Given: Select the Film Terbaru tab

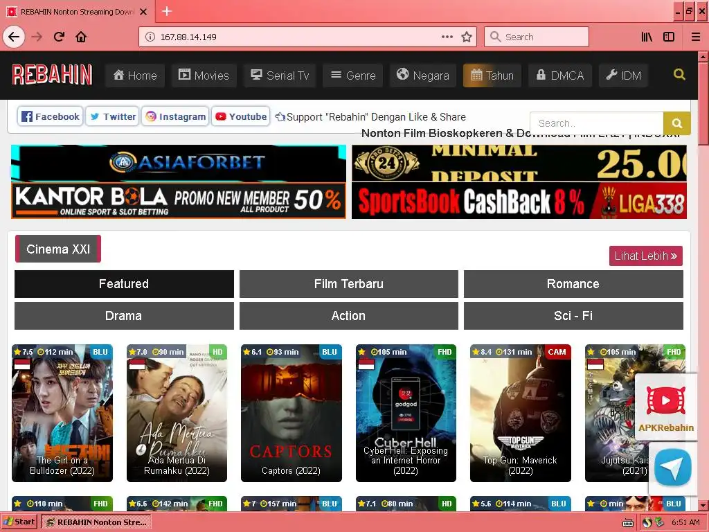Looking at the screenshot, I should 349,284.
